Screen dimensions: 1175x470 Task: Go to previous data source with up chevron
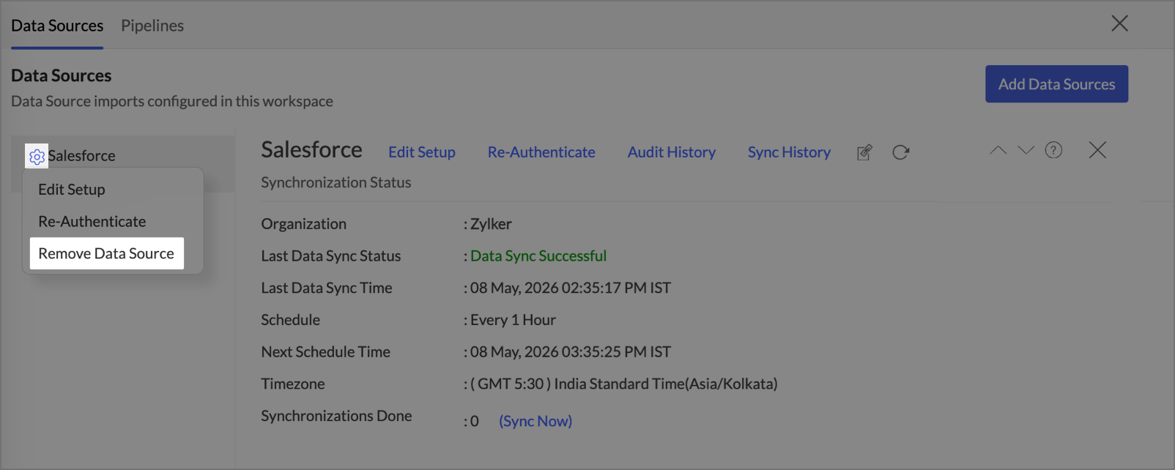coord(998,150)
